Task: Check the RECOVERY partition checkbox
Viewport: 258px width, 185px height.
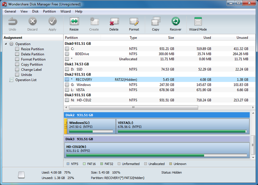Action: (x=67, y=80)
